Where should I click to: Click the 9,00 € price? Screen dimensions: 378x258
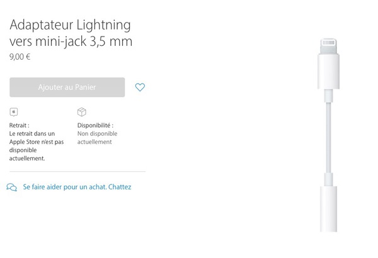pyautogui.click(x=20, y=57)
